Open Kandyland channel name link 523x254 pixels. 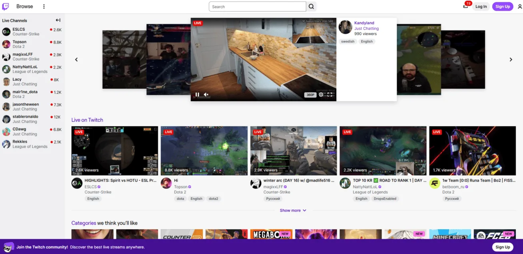click(364, 23)
